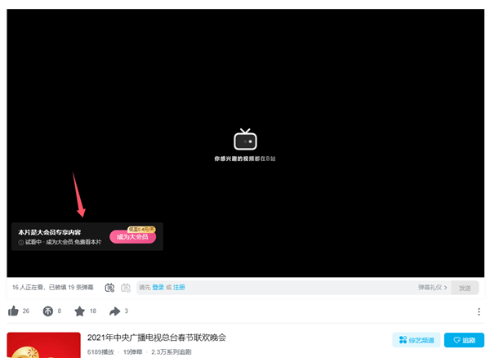This screenshot has width=490, height=358.
Task: Click the 登录 login link
Action: click(158, 288)
